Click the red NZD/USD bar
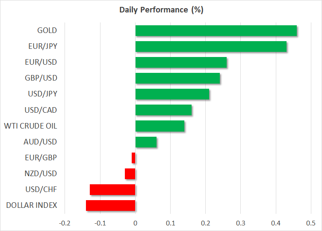This screenshot has height=231, width=322. coord(130,174)
